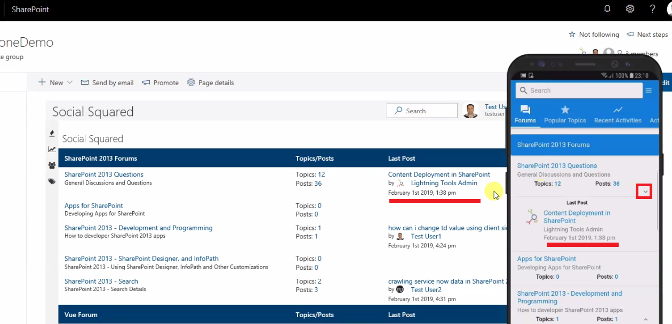Image resolution: width=672 pixels, height=324 pixels.
Task: Open the Settings gear in the header
Action: coord(630,9)
